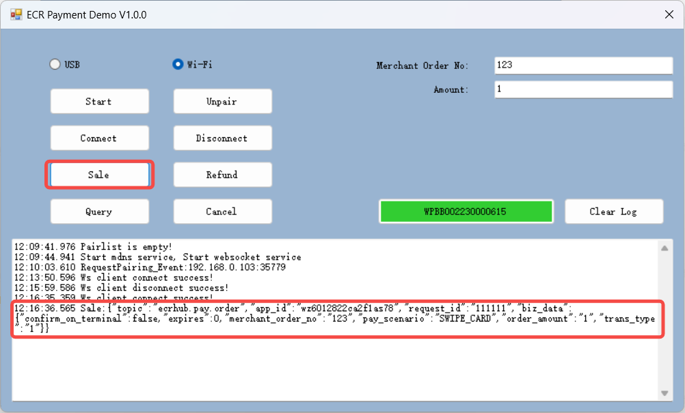Click the Connect button
Image resolution: width=685 pixels, height=413 pixels.
tap(100, 138)
